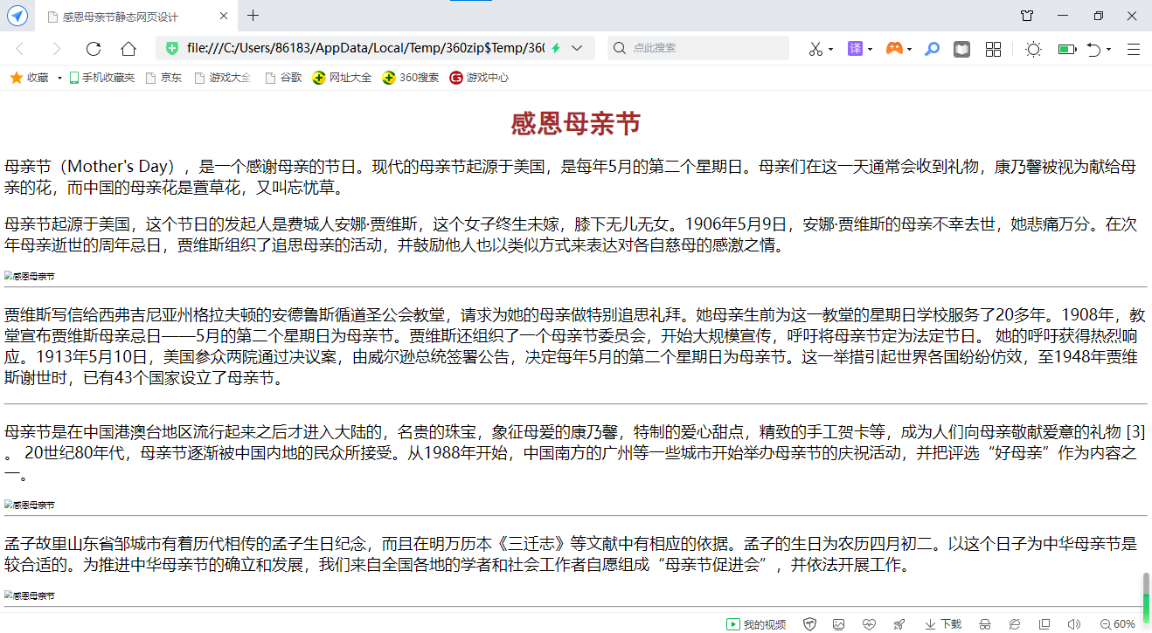Toggle the sun night-mode brightness icon

1033,49
